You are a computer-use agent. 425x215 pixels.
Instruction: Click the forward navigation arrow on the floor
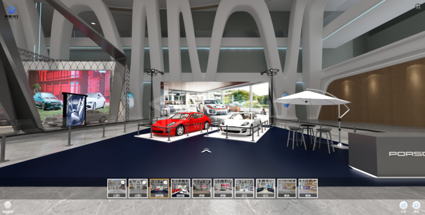[x=207, y=151]
